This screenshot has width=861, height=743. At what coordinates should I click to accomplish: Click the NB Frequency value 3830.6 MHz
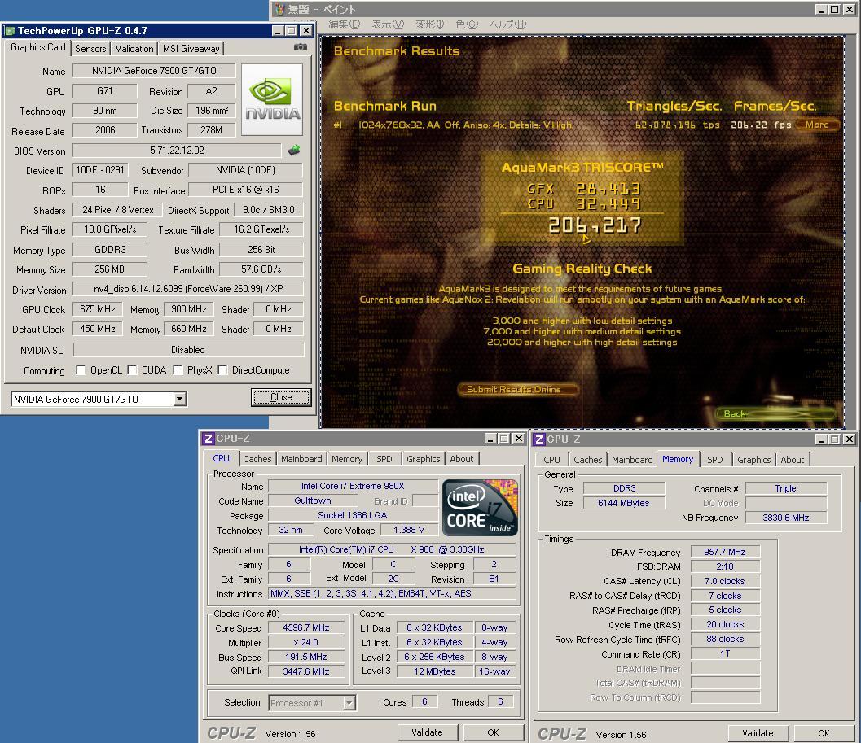(786, 518)
